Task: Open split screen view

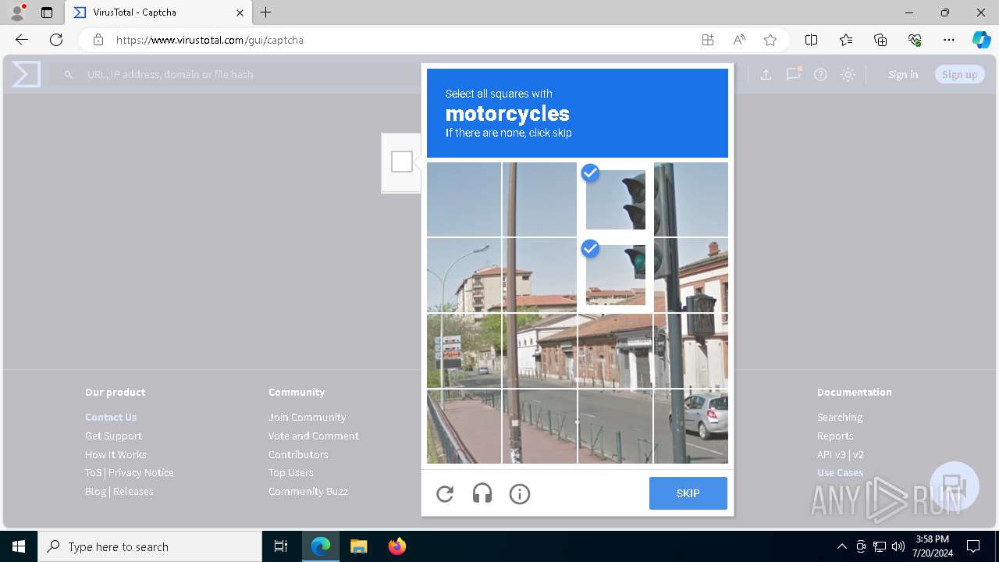Action: (811, 40)
